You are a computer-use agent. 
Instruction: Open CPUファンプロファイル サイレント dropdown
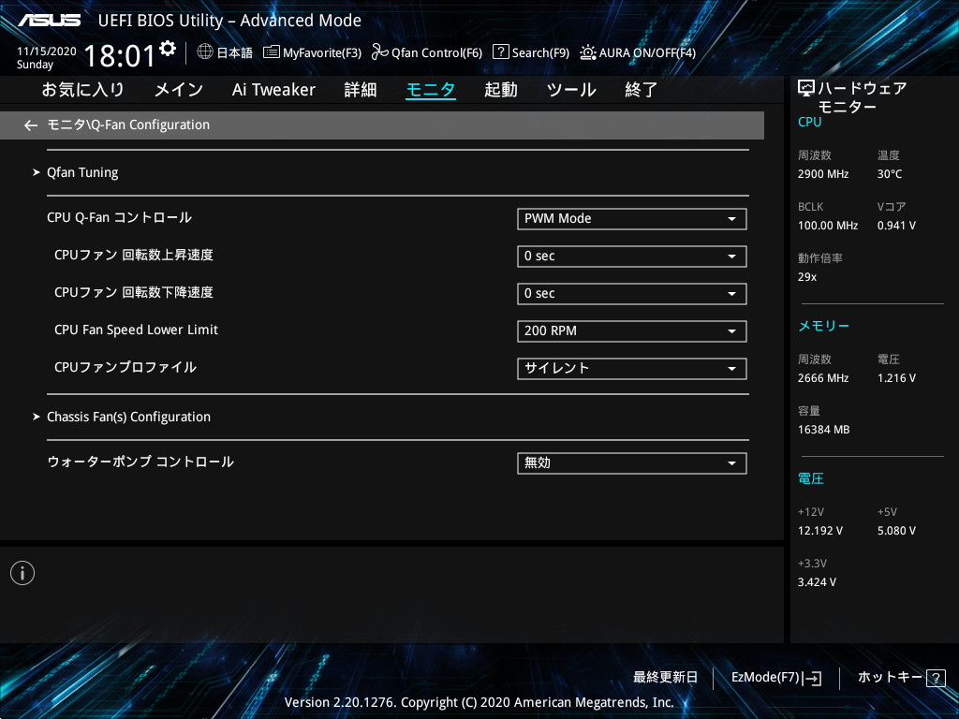[632, 368]
